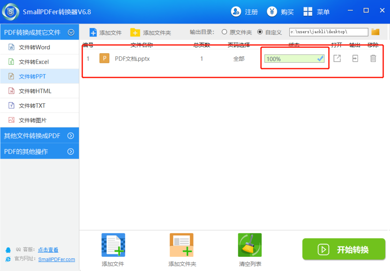
Task: Click the SmallPDFer shield logo icon
Action: [10, 12]
